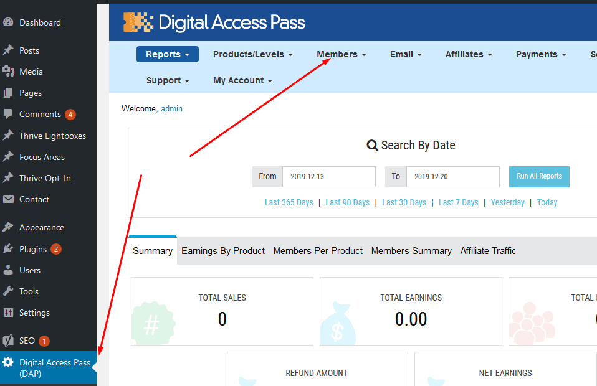Open the Payments dropdown menu
Viewport: 597px width, 386px height.
(541, 54)
